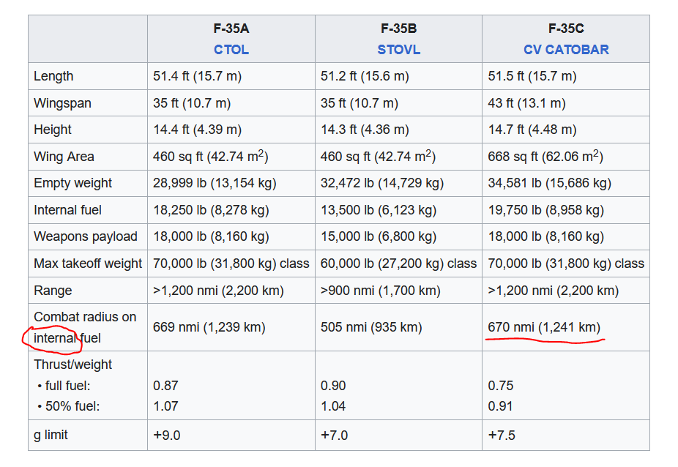678x467 pixels.
Task: Click the full fuel thrust/weight value 0.75
Action: [x=501, y=386]
